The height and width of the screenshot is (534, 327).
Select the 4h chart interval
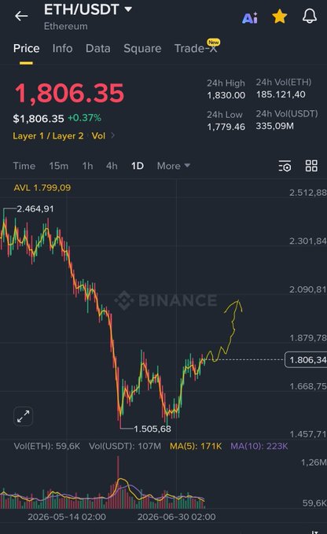(x=112, y=166)
